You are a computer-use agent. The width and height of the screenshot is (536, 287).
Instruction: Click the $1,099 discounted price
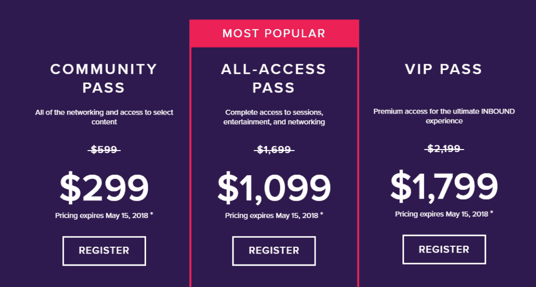pos(274,188)
